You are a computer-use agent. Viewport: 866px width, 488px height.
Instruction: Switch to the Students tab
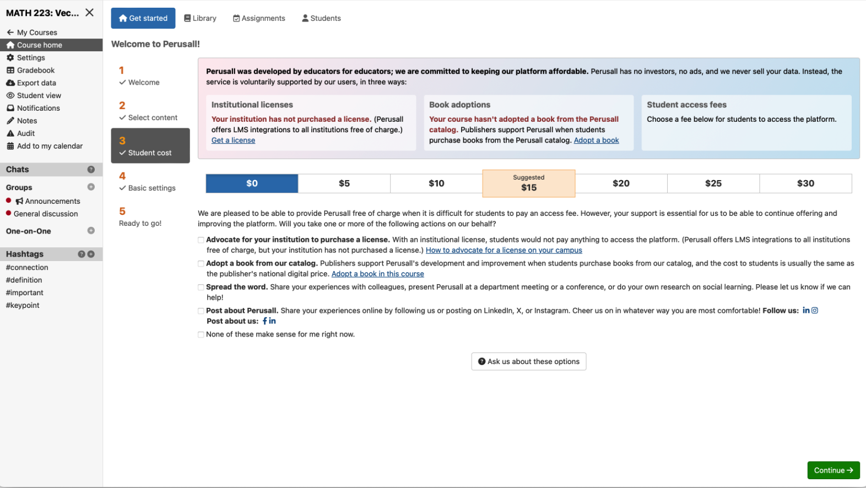pos(322,18)
